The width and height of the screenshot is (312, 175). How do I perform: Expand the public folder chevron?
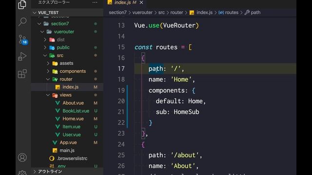(45, 48)
